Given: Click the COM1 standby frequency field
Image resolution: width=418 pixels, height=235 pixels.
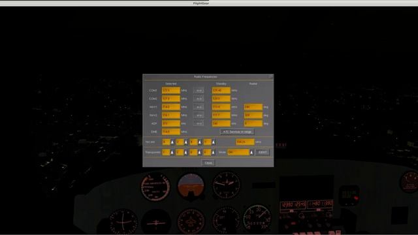Looking at the screenshot, I should (221, 91).
